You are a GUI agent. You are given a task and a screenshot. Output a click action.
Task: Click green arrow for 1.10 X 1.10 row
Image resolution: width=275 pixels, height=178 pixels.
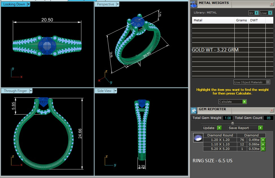tap(263, 144)
